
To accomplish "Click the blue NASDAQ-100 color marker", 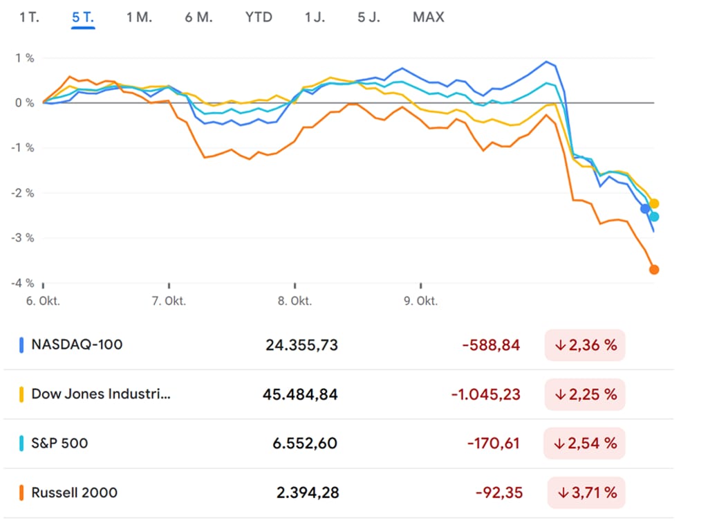I will [21, 345].
